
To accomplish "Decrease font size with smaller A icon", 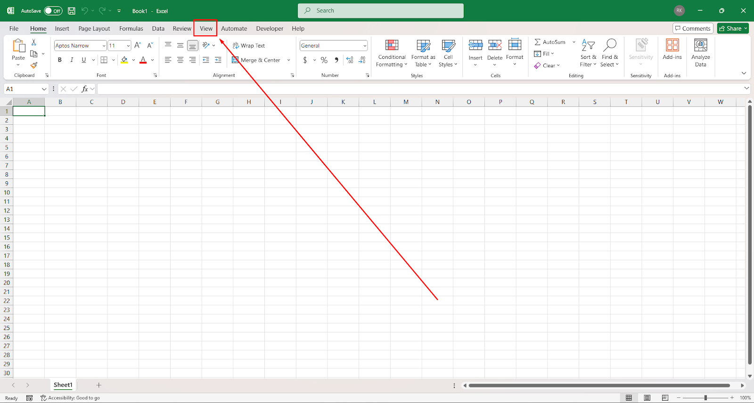I will (150, 46).
